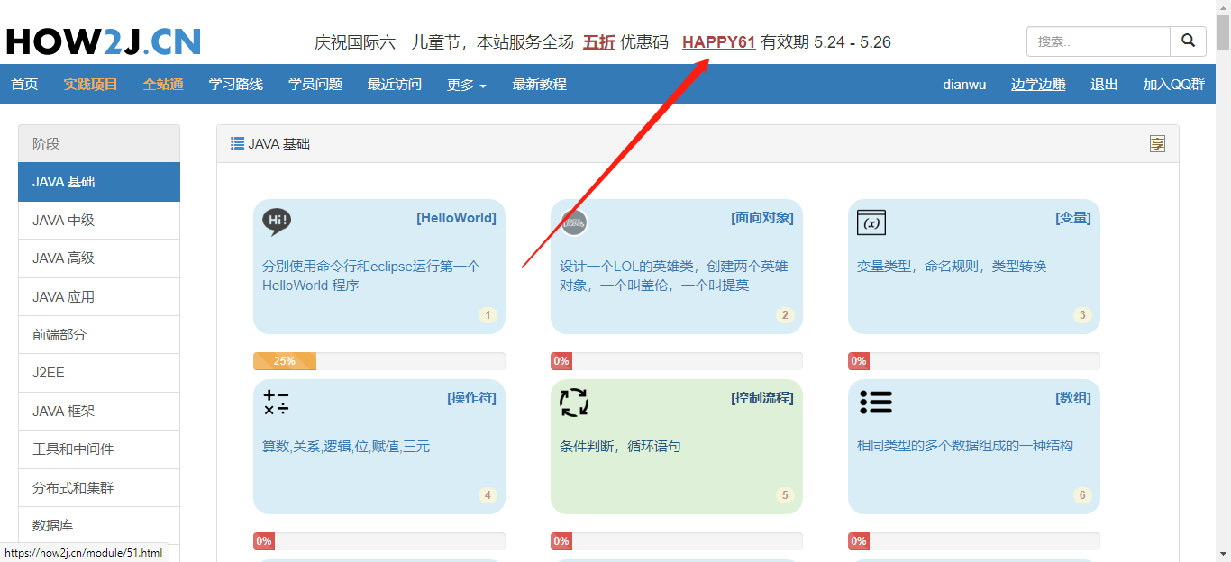Viewport: 1231px width, 562px height.
Task: Click the list icon beside JAVA 基础 heading
Action: pos(238,143)
